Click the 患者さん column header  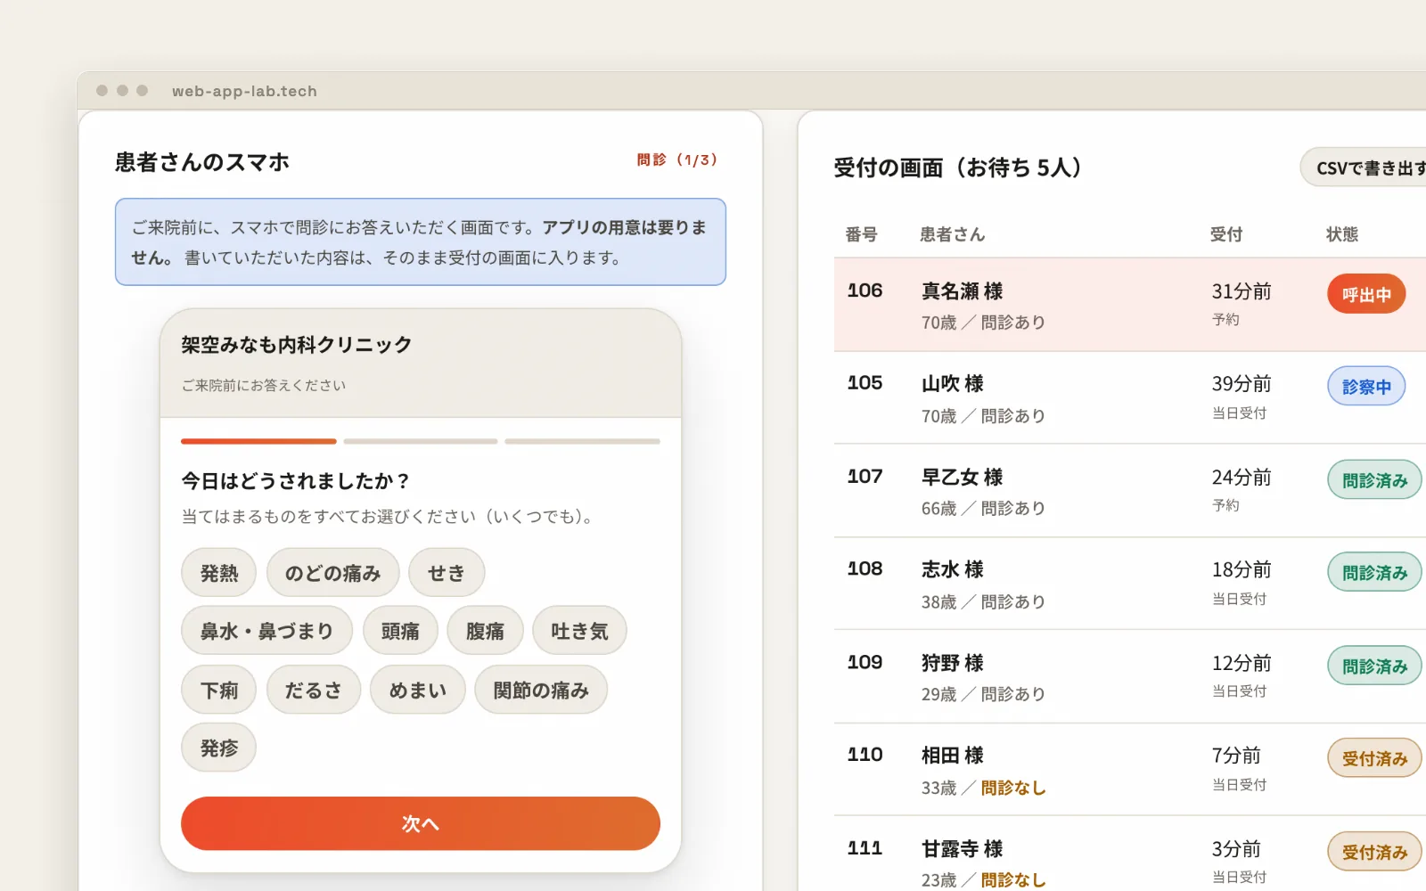[x=952, y=234]
